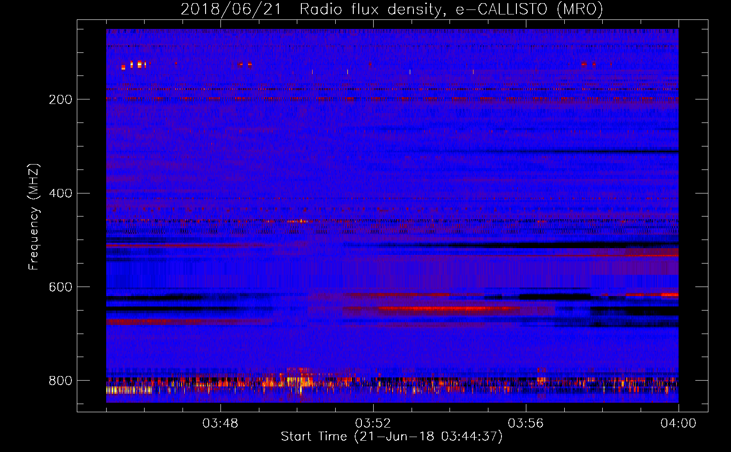Click the 03:52 time axis label
The height and width of the screenshot is (452, 731).
[x=373, y=424]
